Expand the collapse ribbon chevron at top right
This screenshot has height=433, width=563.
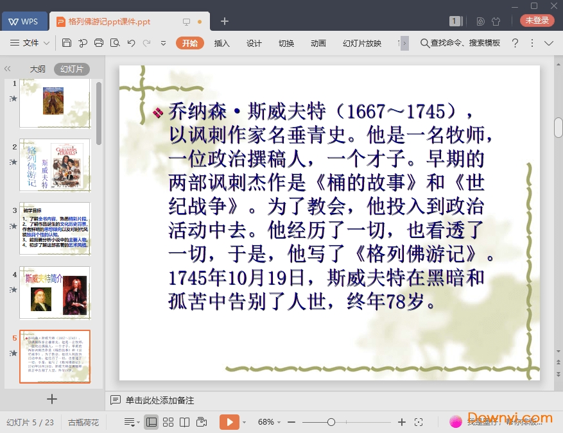tap(548, 43)
